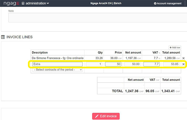Click the Account management gear icon
Screen dimensions: 187x120
155,3
